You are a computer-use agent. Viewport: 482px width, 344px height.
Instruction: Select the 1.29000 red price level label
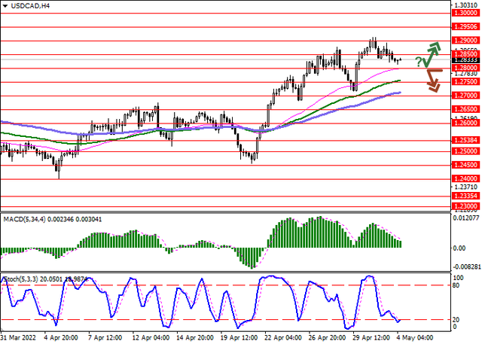pos(465,41)
